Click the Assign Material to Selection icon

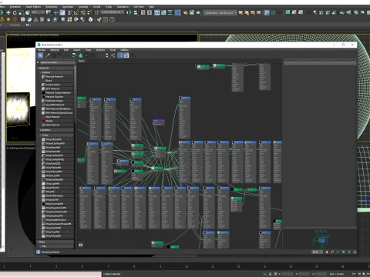click(x=60, y=55)
